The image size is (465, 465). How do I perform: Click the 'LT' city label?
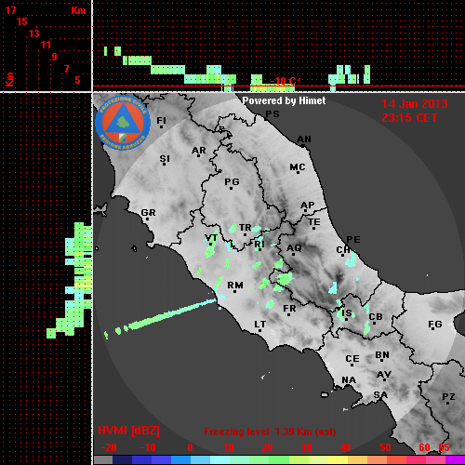pyautogui.click(x=260, y=325)
